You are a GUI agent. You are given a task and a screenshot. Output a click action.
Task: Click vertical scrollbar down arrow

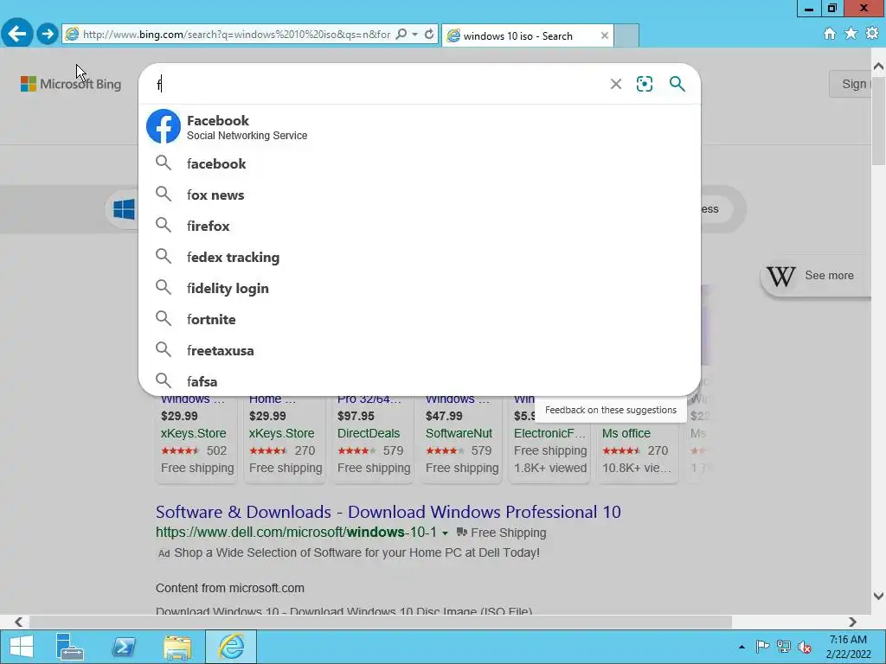tap(878, 596)
